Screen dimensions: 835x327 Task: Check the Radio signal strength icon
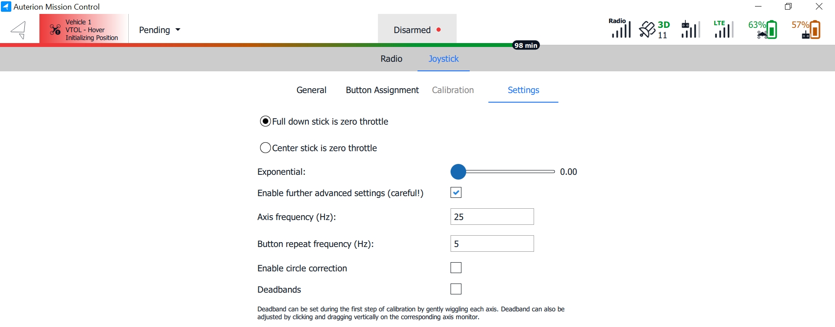tap(620, 29)
